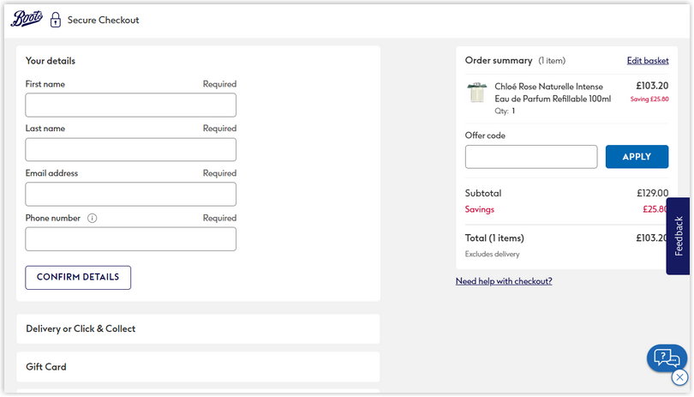Click the Phone number label
The width and height of the screenshot is (694, 397).
click(x=52, y=218)
